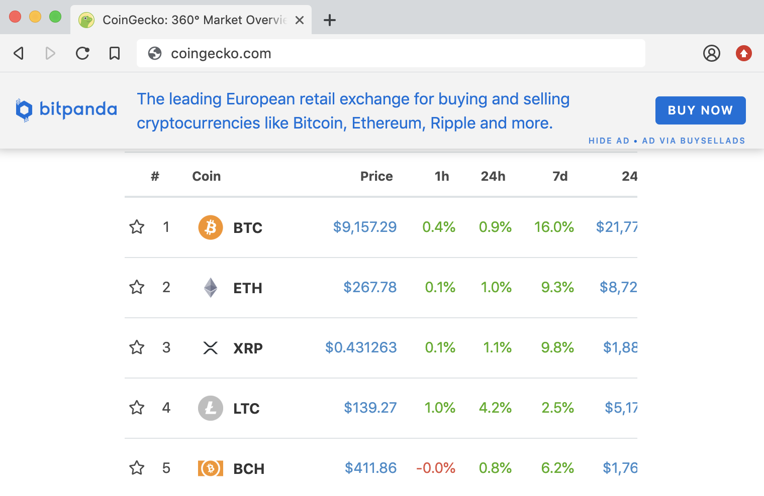
Task: Click the Bitcoin coin icon
Action: (211, 227)
